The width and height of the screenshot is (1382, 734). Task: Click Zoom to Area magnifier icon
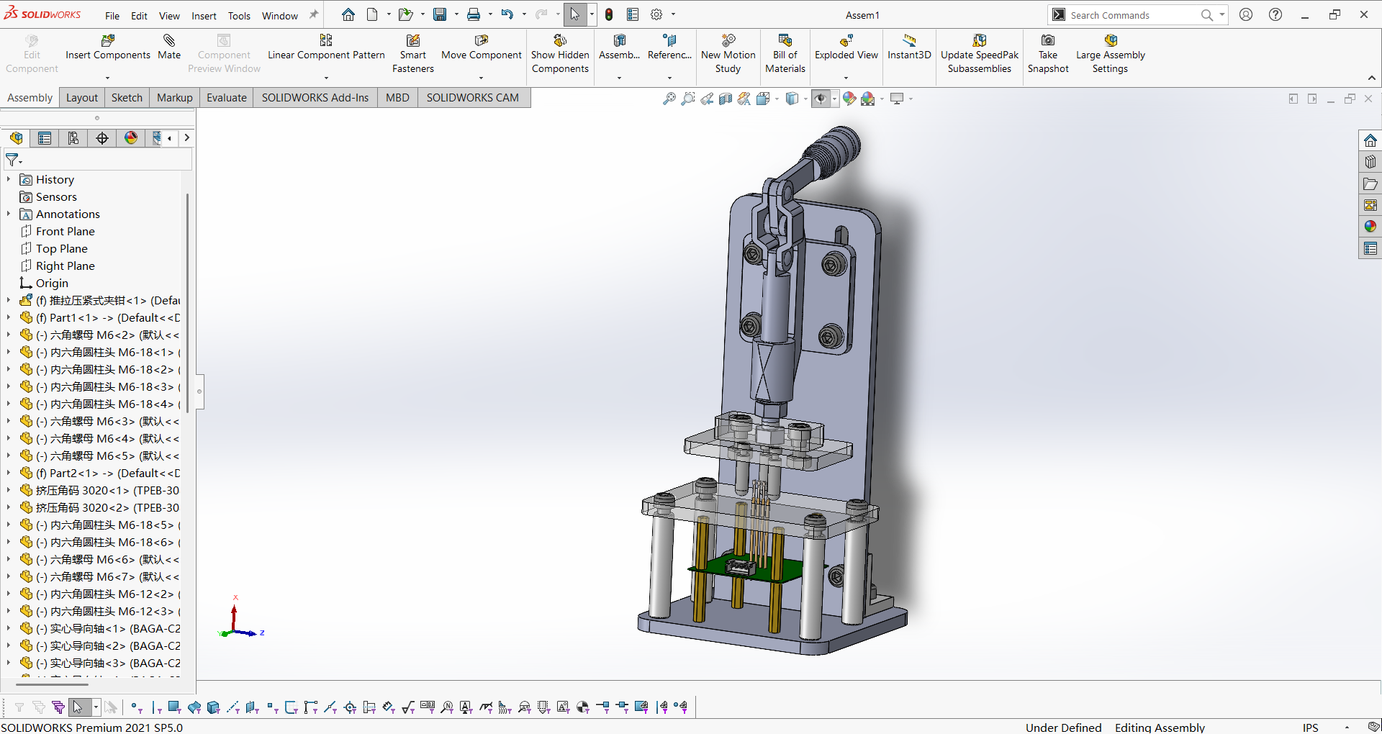pyautogui.click(x=688, y=99)
